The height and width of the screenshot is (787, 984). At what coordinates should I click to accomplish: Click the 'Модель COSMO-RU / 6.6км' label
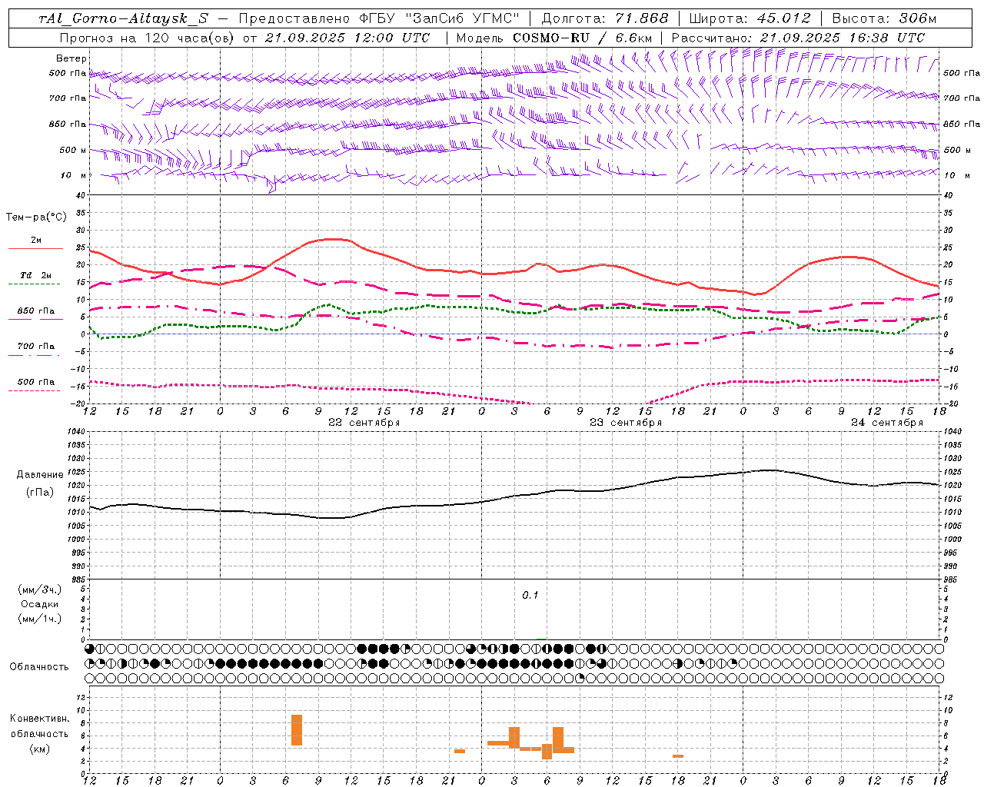point(554,38)
